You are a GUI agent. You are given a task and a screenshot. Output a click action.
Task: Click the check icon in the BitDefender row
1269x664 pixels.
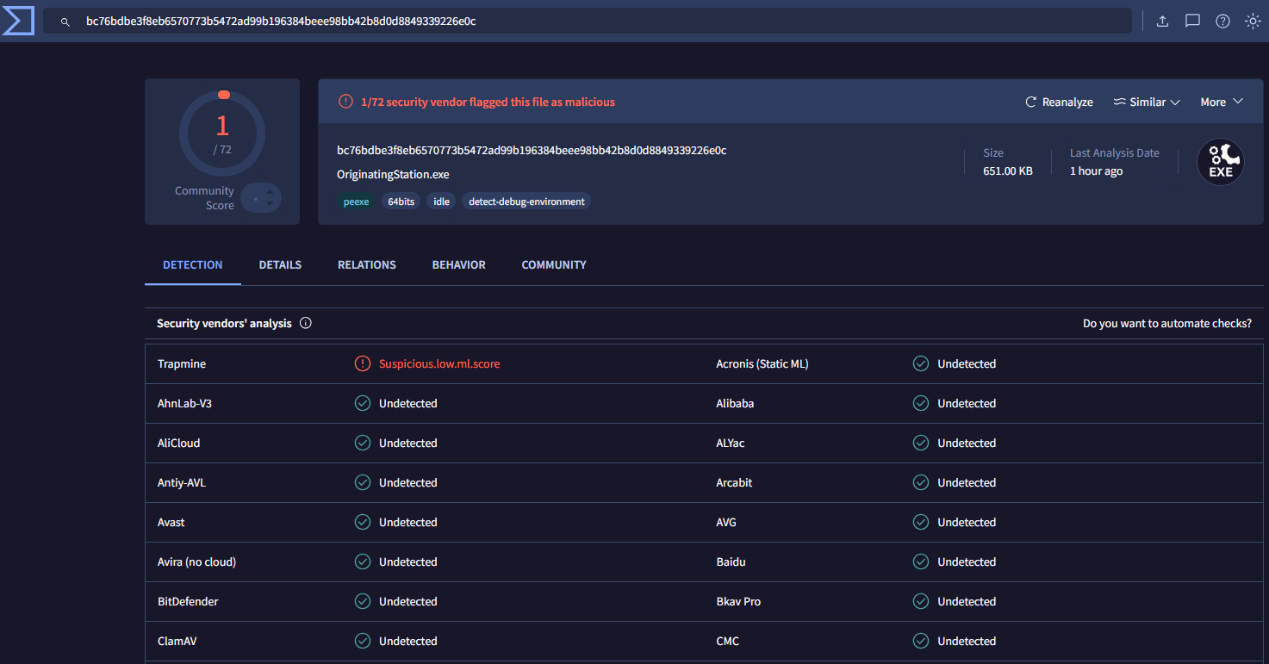tap(363, 601)
